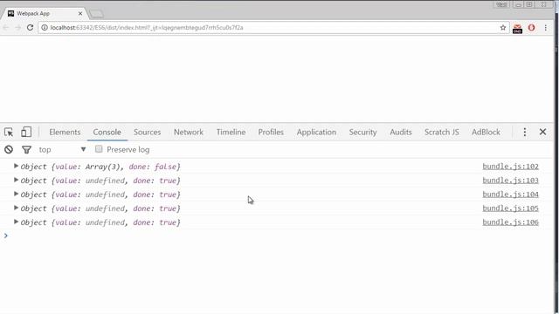Expand the Object logged at bundle.js:104
Viewport: 559px width, 314px height.
[16, 194]
